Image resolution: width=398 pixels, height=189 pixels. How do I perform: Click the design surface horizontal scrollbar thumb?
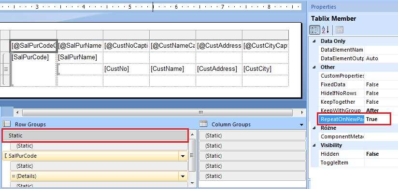(157, 112)
